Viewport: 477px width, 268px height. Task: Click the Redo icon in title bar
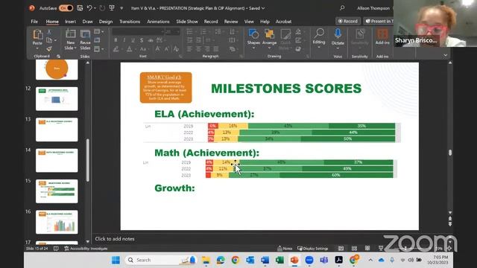coord(102,8)
